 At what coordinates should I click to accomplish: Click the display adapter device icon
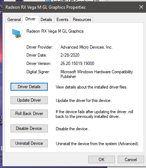click(17, 34)
